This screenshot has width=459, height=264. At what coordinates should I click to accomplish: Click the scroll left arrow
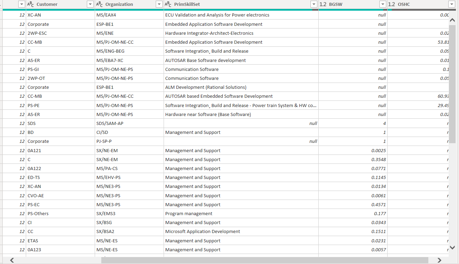click(12, 260)
